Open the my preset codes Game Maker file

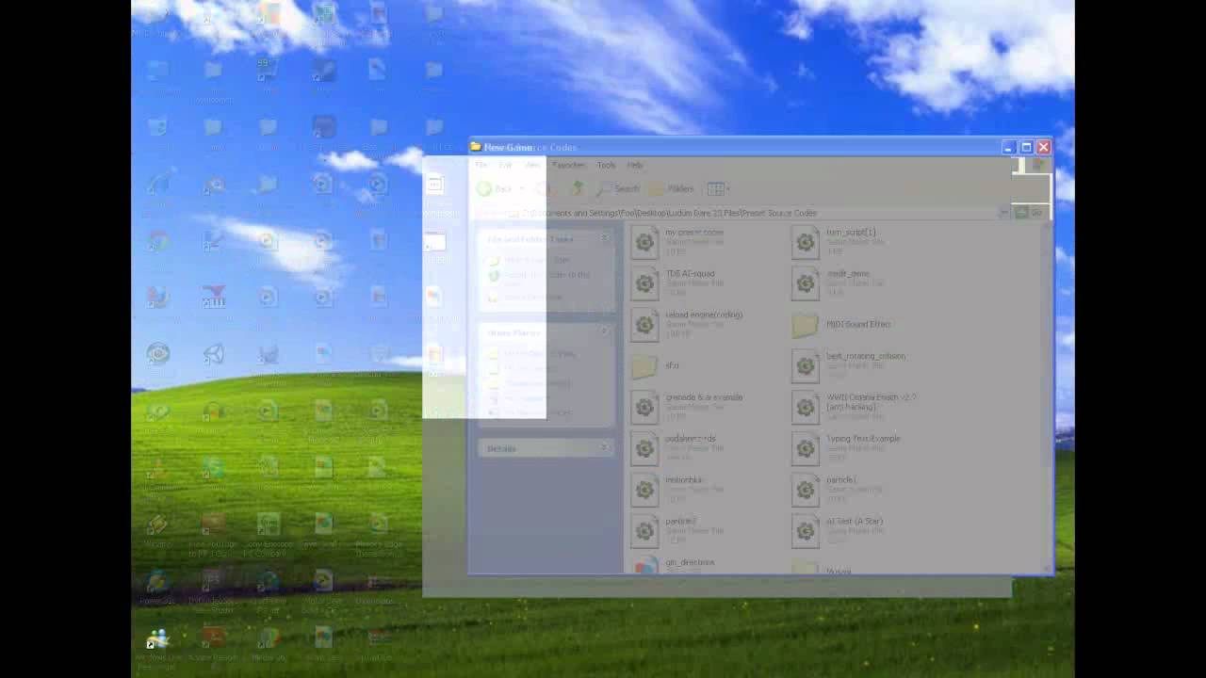click(678, 242)
